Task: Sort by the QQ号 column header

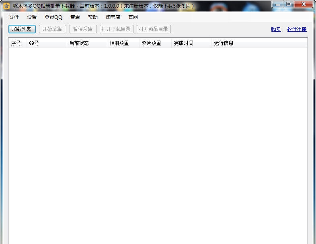Action: 47,43
